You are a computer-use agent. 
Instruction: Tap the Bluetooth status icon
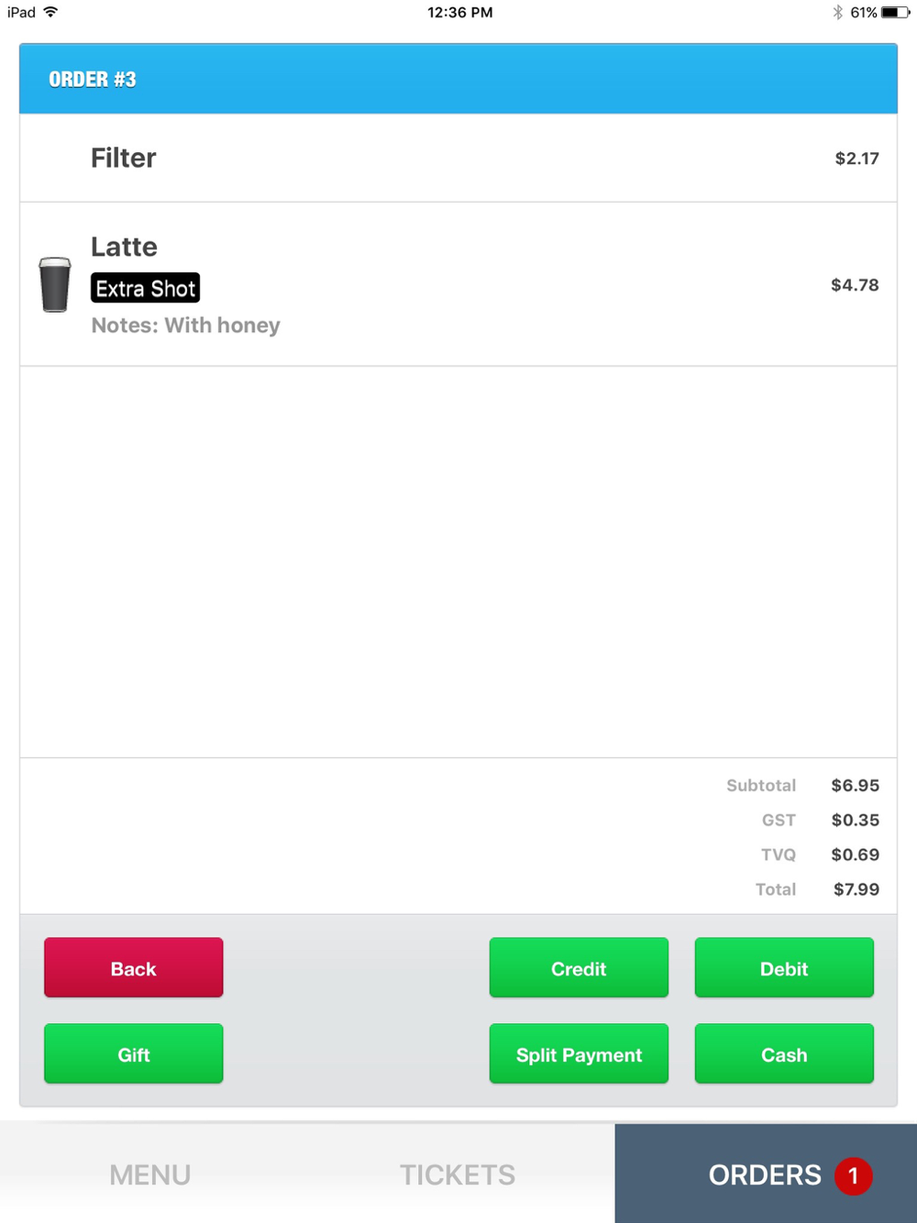(837, 13)
